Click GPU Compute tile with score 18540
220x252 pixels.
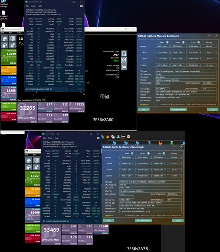[101, 229]
